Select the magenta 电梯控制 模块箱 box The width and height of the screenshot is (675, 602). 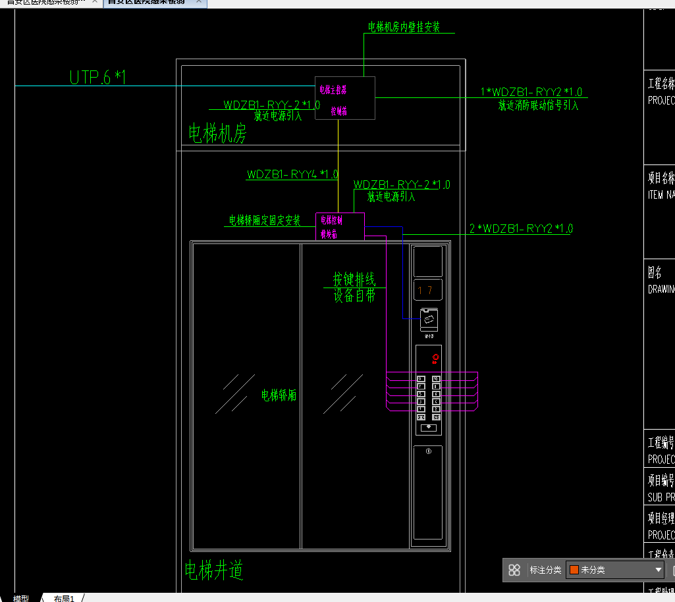[x=340, y=226]
